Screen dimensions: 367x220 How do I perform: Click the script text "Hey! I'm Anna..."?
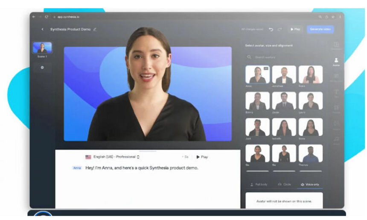tap(142, 168)
